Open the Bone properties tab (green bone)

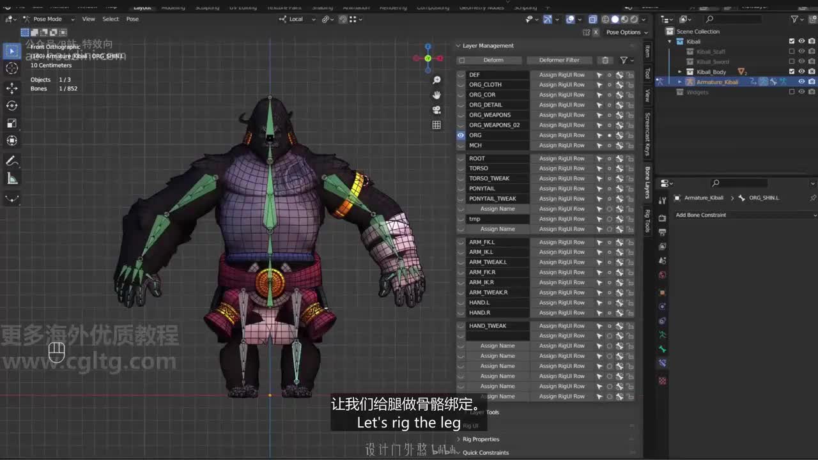663,349
